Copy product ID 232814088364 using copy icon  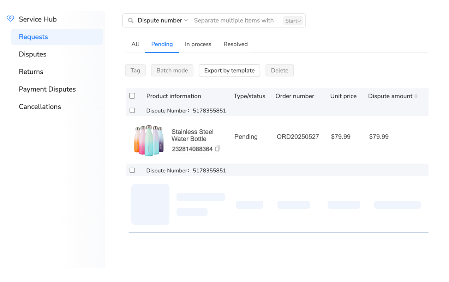click(x=218, y=148)
